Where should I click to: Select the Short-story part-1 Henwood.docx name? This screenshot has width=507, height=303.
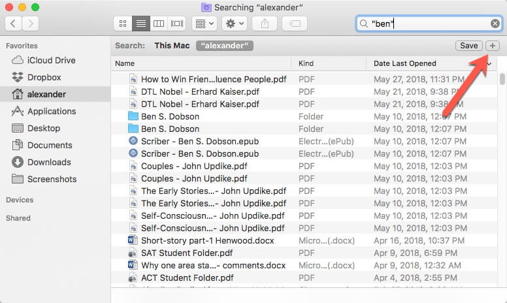coord(207,241)
